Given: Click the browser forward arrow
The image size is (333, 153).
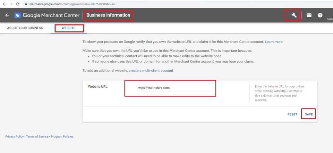Looking at the screenshot, I should pyautogui.click(x=11, y=4).
